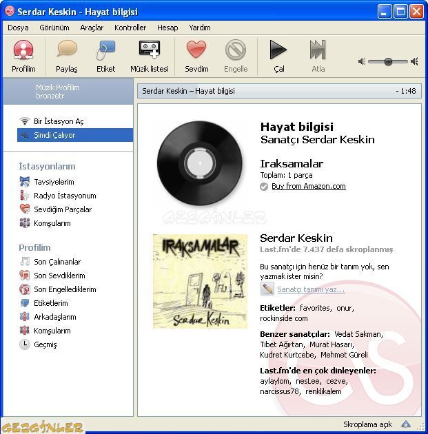Click the Engelle ban icon

click(236, 50)
